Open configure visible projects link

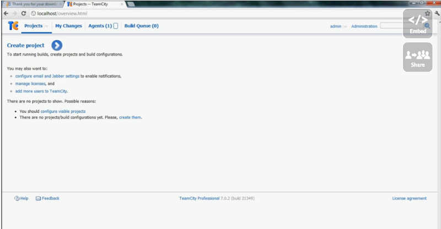[x=63, y=111]
